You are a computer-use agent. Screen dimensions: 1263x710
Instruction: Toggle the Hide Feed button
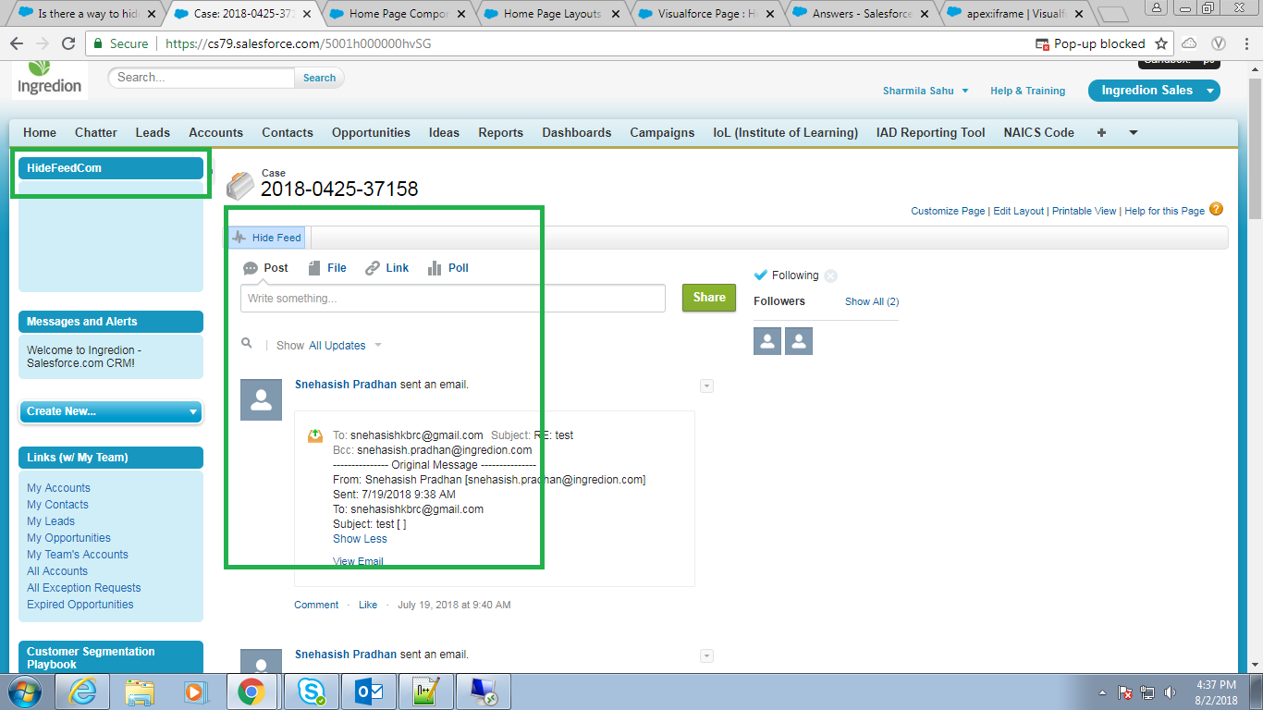(x=267, y=238)
